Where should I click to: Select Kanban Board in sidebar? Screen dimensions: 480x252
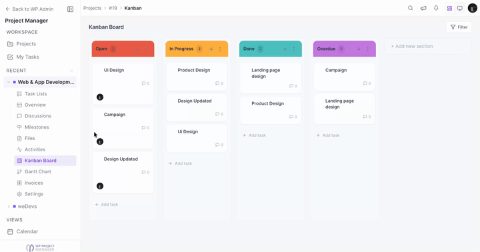tap(45, 161)
